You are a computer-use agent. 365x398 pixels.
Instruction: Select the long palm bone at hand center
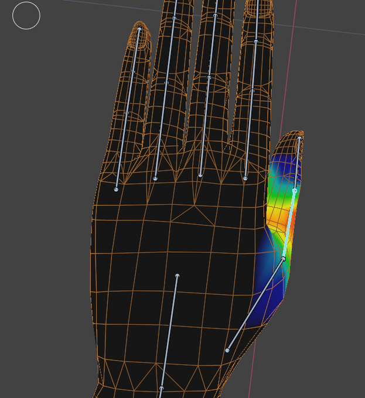coord(169,332)
